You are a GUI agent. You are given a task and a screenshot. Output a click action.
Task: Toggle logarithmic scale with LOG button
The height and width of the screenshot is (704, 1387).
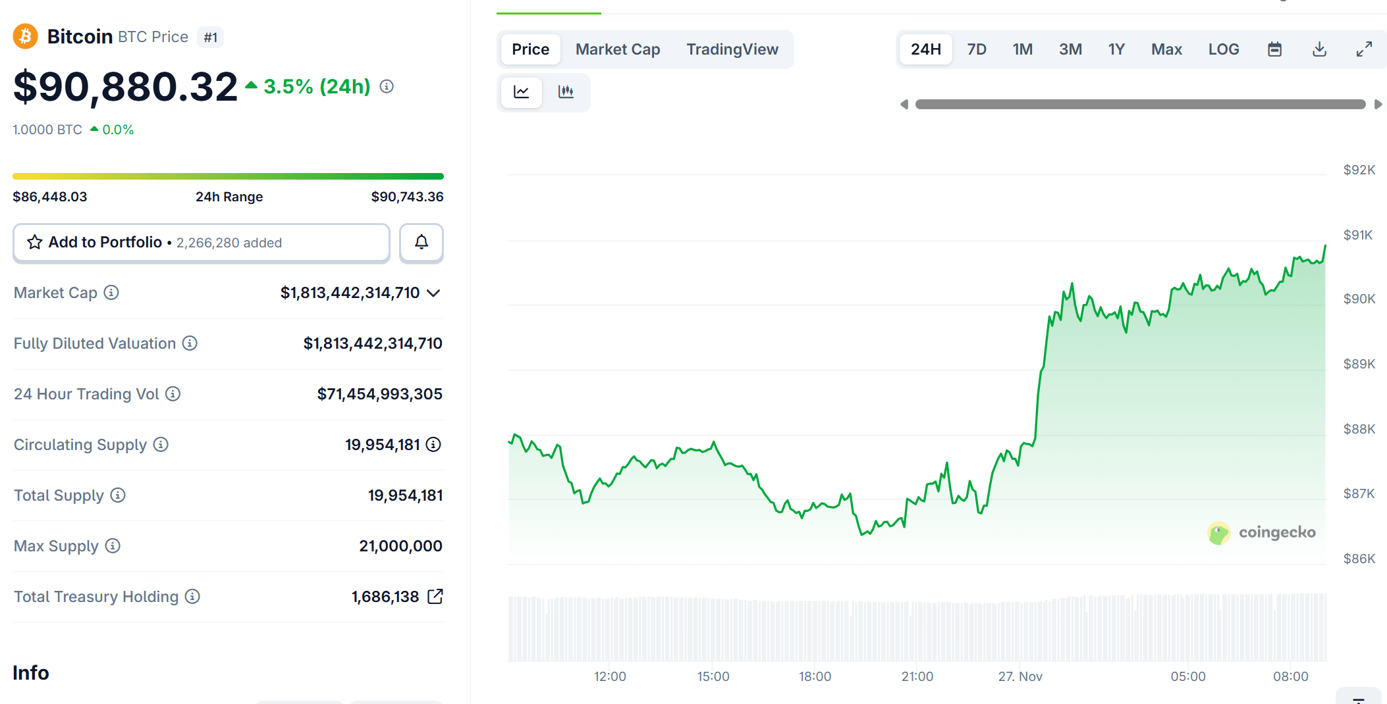coord(1224,49)
